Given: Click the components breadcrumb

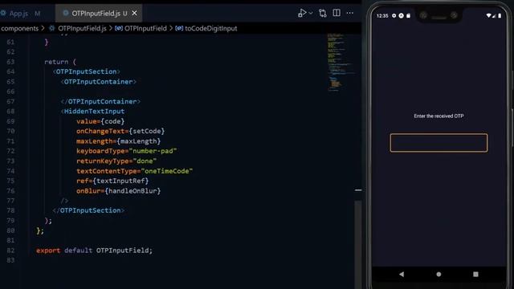Looking at the screenshot, I should (x=19, y=29).
